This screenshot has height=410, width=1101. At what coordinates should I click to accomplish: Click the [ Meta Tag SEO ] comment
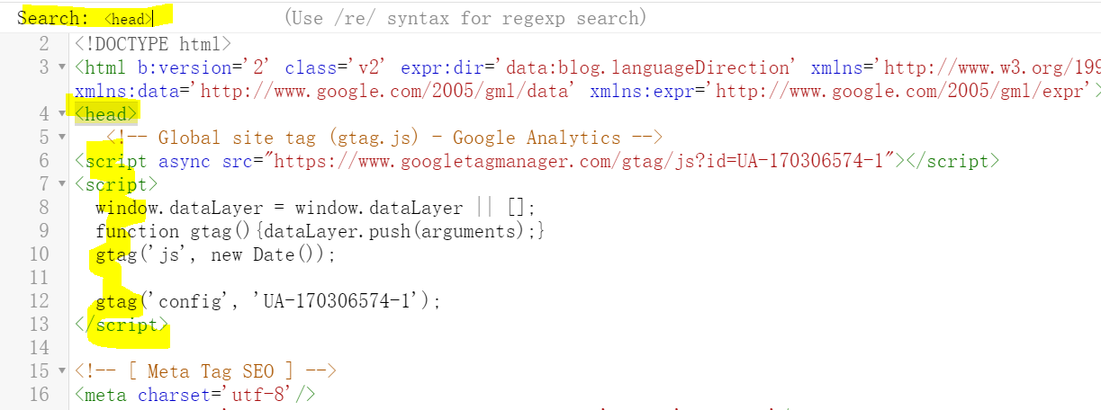pos(206,370)
